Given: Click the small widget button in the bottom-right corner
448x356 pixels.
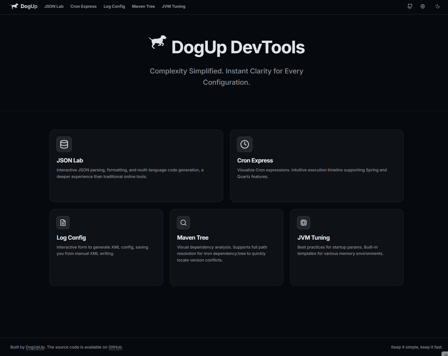Looking at the screenshot, I should coord(444,354).
